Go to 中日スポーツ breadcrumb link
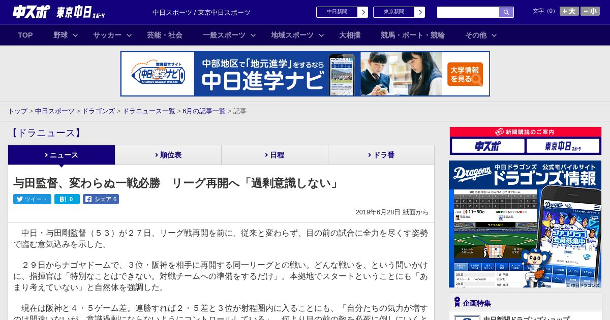This screenshot has height=320, width=610. 55,111
